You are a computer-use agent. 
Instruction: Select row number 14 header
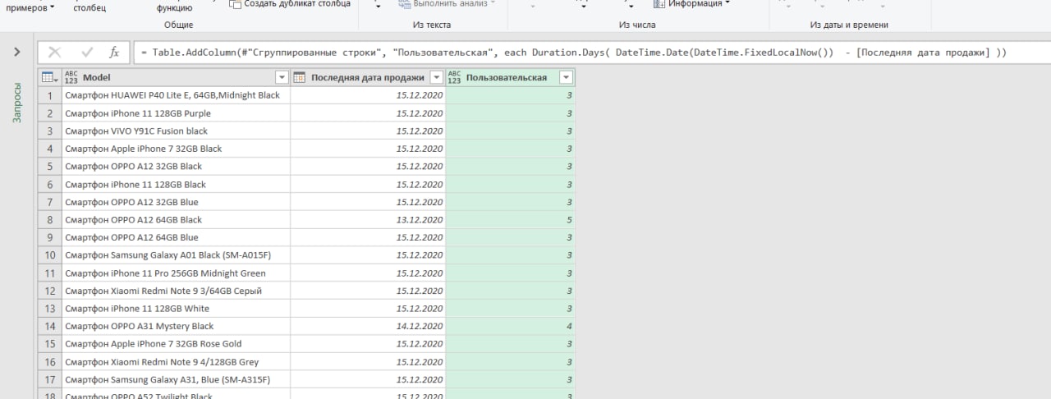pos(49,326)
